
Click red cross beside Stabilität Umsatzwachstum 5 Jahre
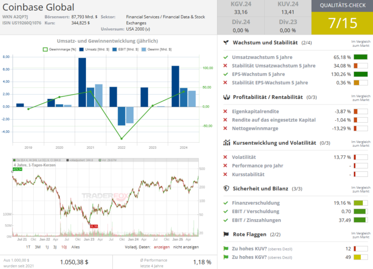coord(225,66)
